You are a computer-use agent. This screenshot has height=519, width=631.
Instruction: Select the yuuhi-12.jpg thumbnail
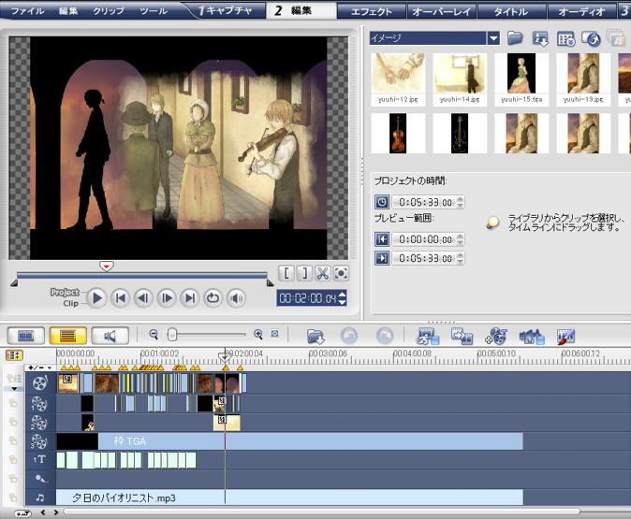(x=398, y=79)
